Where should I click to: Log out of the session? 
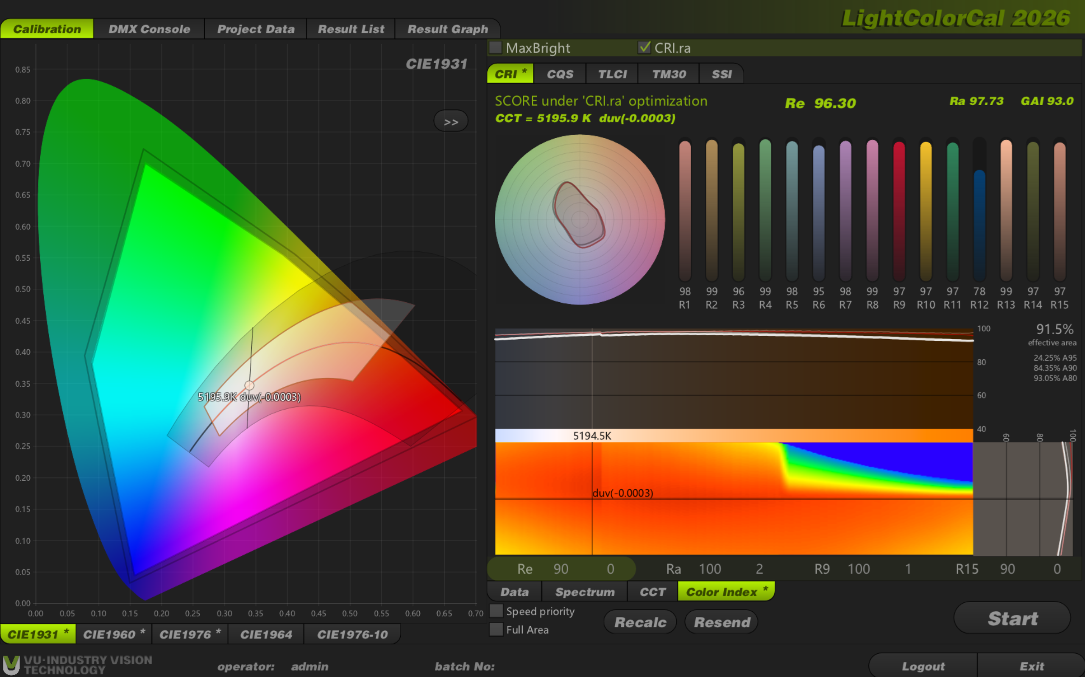(x=923, y=666)
